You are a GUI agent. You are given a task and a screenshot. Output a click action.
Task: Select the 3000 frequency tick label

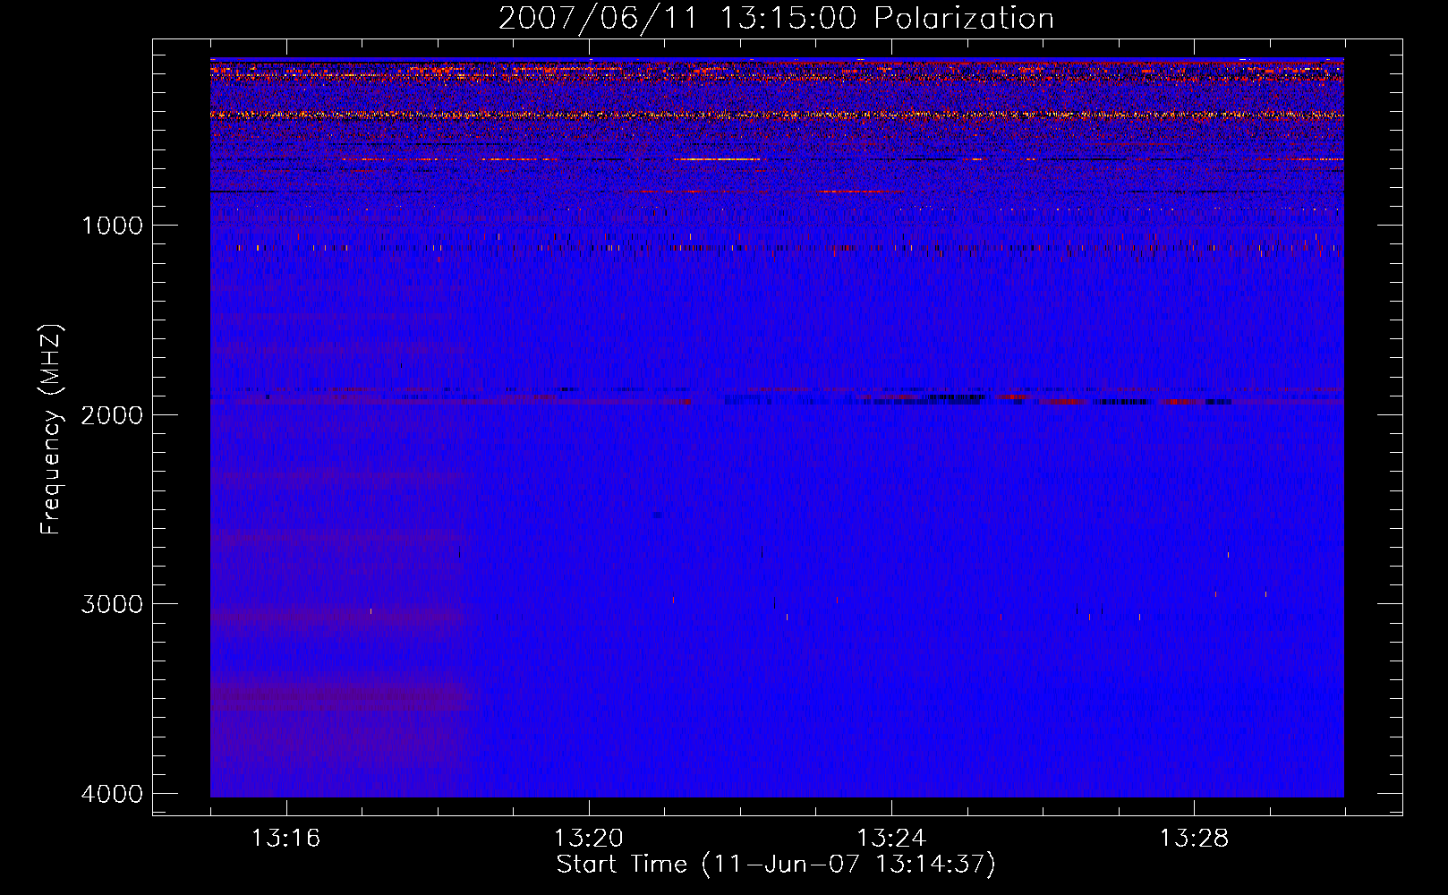click(112, 604)
